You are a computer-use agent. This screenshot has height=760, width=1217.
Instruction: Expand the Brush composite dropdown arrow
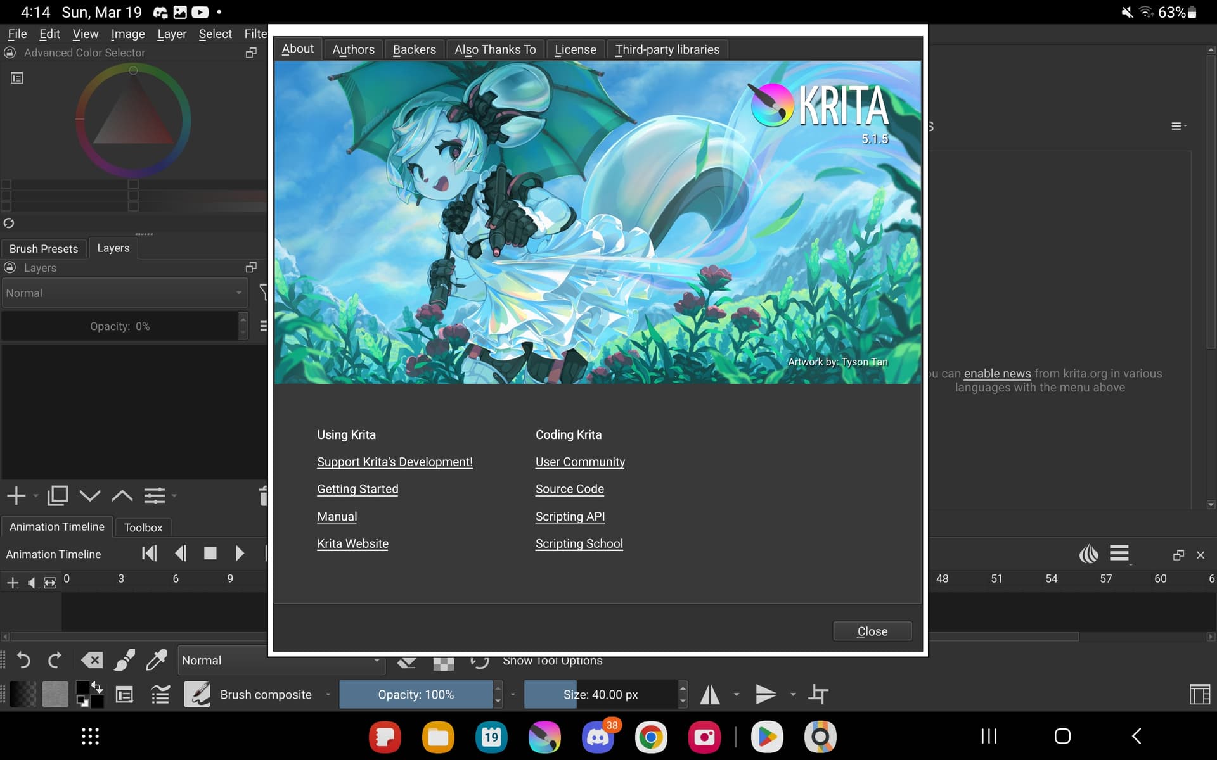[x=328, y=695]
